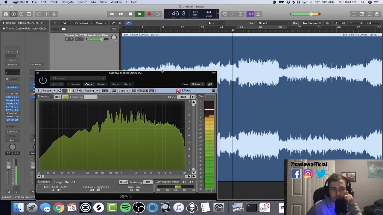
Task: Record-enable the track with red R button
Action: 77,39
